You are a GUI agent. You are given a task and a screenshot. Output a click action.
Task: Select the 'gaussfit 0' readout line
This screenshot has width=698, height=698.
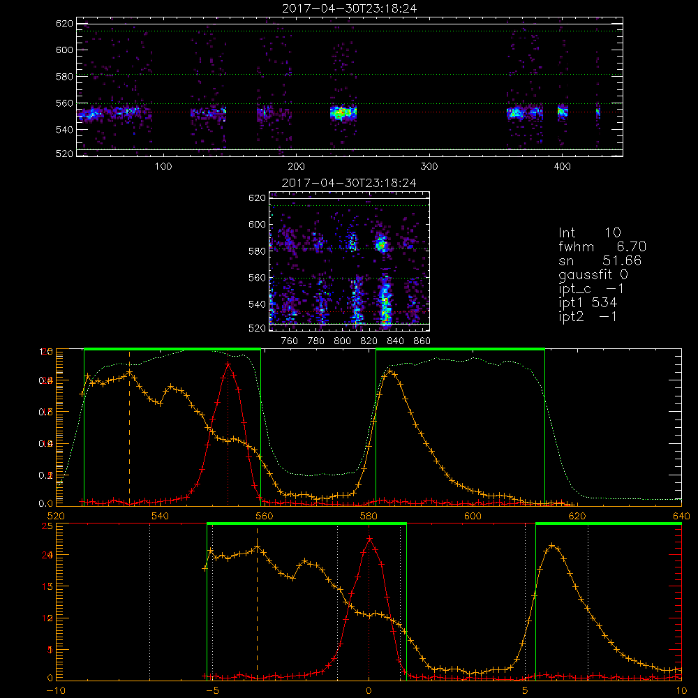(593, 274)
